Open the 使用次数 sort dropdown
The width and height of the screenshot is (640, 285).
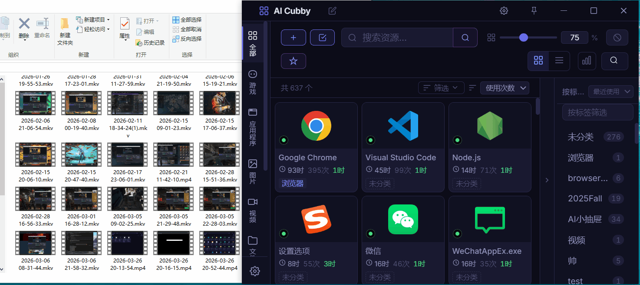pyautogui.click(x=505, y=88)
